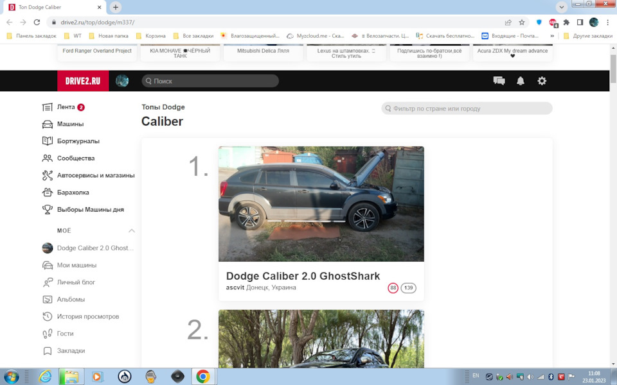The height and width of the screenshot is (385, 617).
Task: Open Ford Ranger Overland Project card
Action: tap(97, 53)
